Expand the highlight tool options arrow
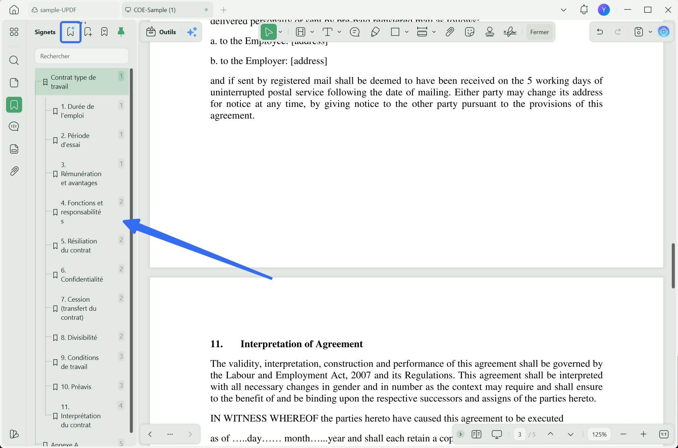Image resolution: width=678 pixels, height=448 pixels. coord(312,32)
